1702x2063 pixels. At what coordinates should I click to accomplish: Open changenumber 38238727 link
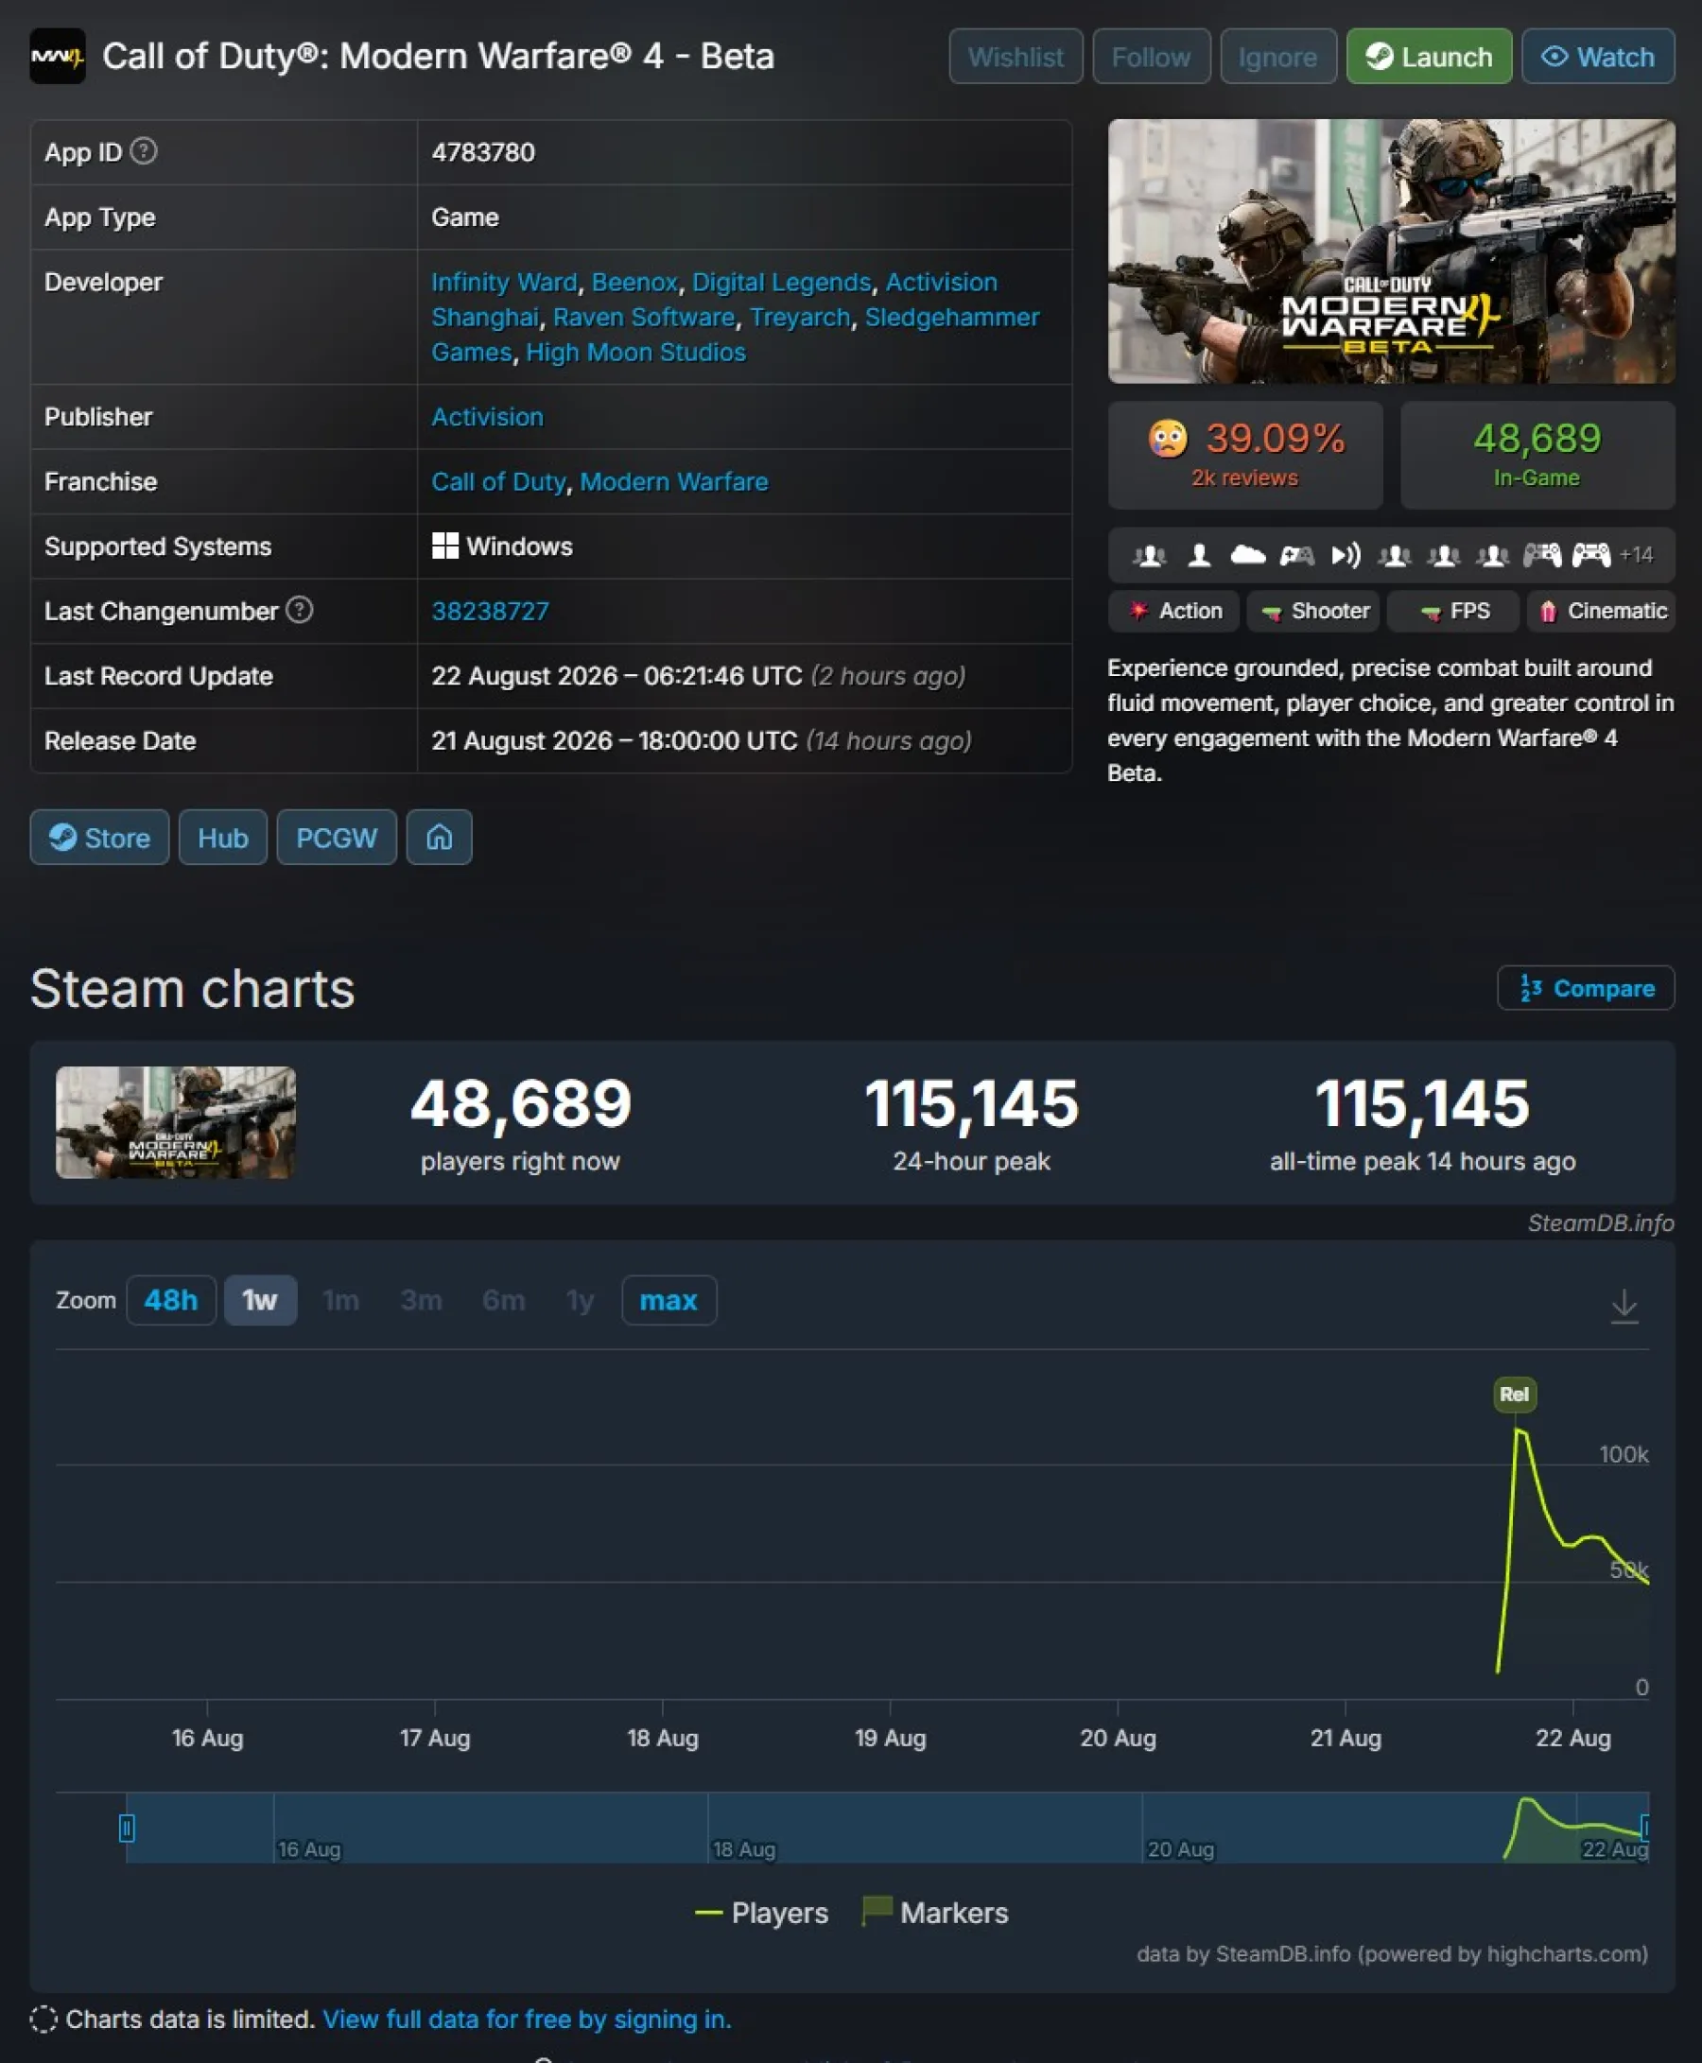pos(490,612)
